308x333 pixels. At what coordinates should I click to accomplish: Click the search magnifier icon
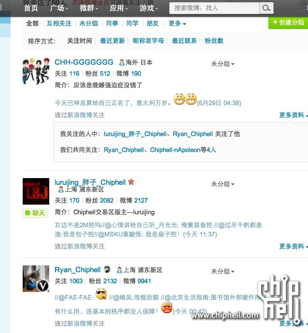coord(266,8)
